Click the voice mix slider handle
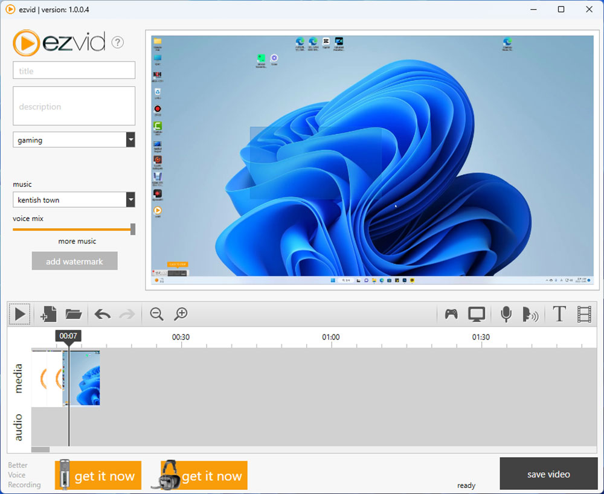 pos(133,229)
